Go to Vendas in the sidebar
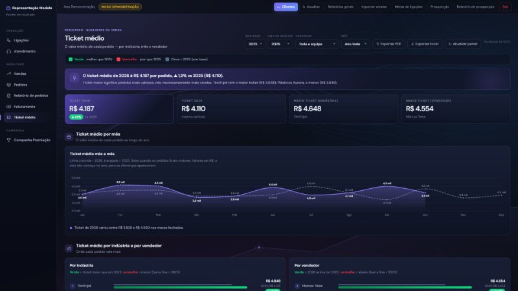Viewport: 518px width, 291px height. [28, 74]
